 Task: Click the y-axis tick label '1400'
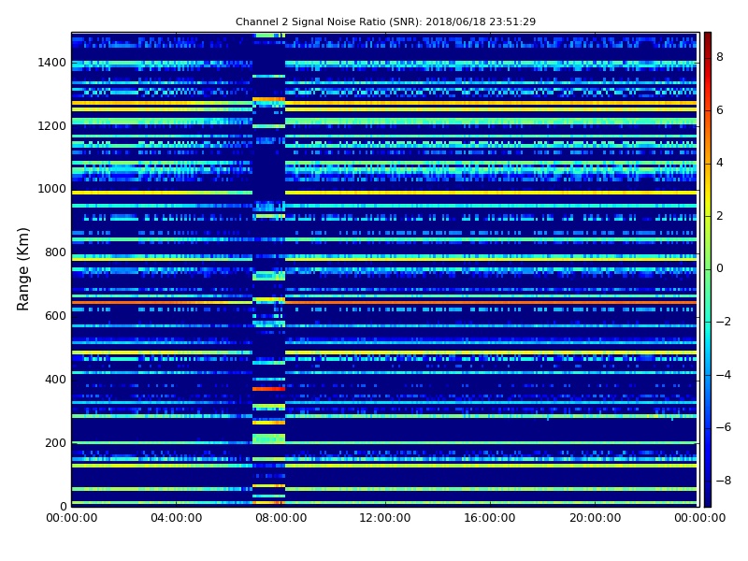tap(52, 63)
